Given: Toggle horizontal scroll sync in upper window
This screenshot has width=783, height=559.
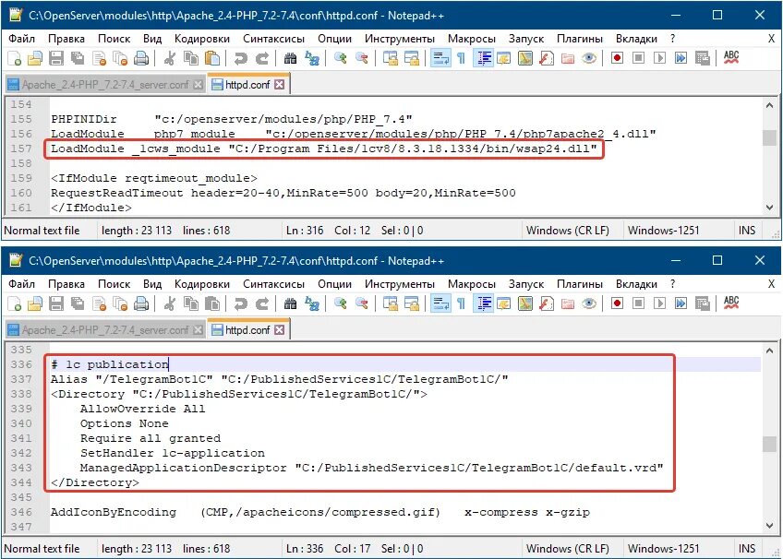Looking at the screenshot, I should coord(412,59).
